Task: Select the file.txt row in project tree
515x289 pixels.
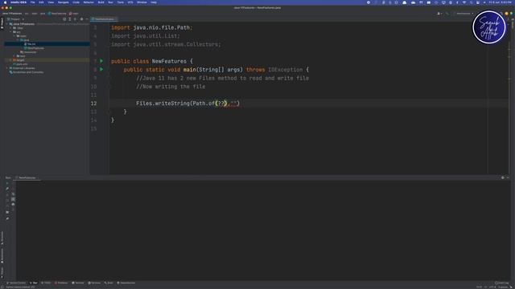Action: click(x=47, y=44)
